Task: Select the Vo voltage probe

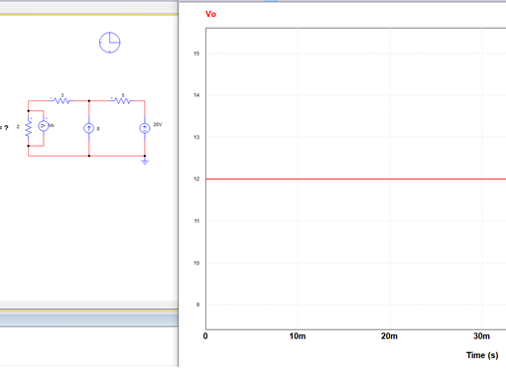Action: [43, 126]
